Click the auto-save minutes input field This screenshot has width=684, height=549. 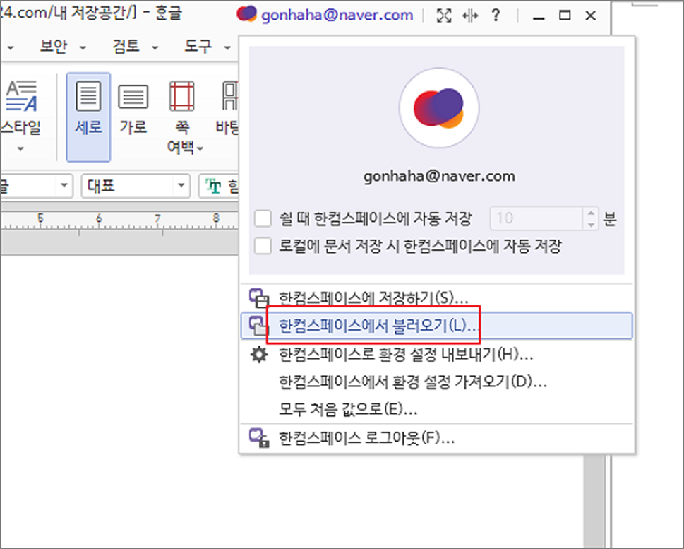(x=536, y=218)
